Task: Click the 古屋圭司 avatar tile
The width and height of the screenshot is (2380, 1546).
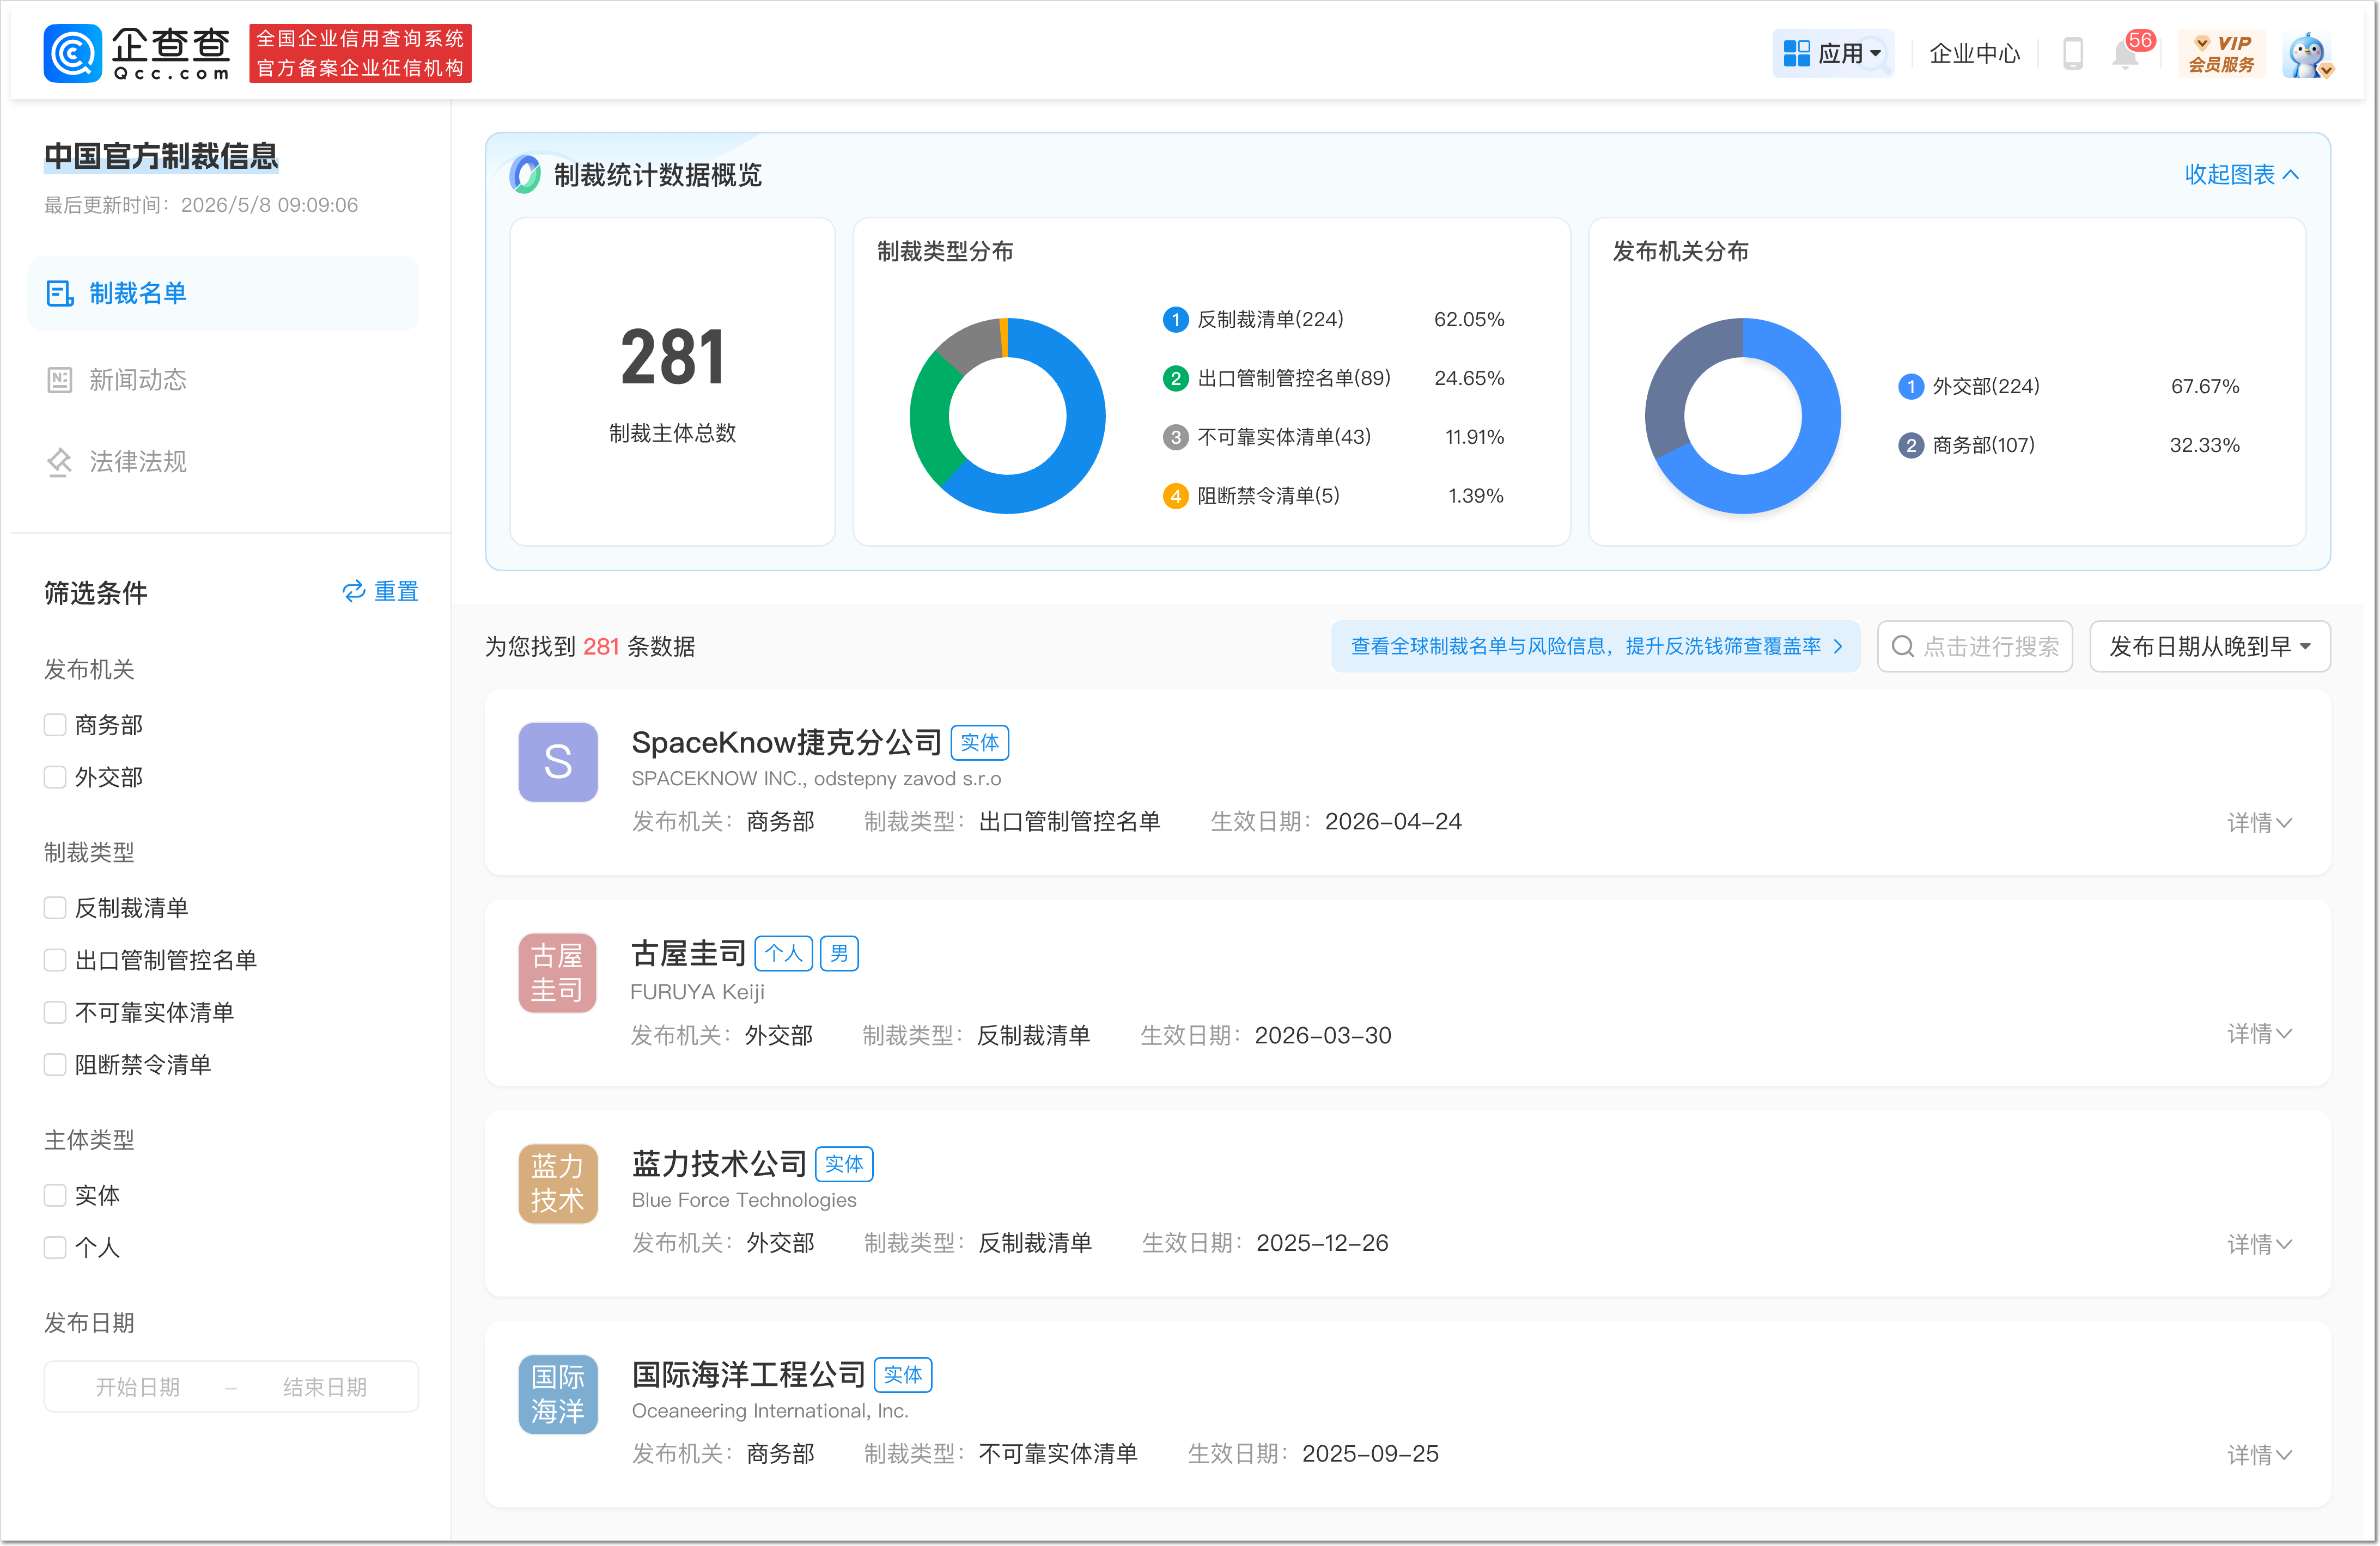Action: point(558,973)
